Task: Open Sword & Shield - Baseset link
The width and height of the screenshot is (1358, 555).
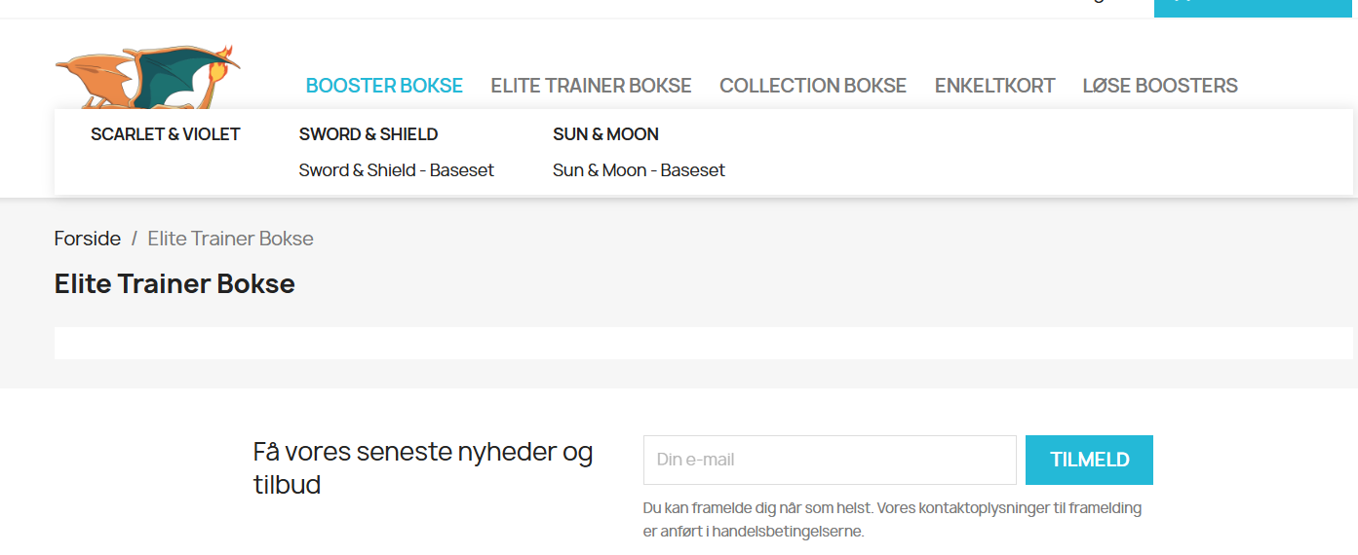Action: coord(397,170)
